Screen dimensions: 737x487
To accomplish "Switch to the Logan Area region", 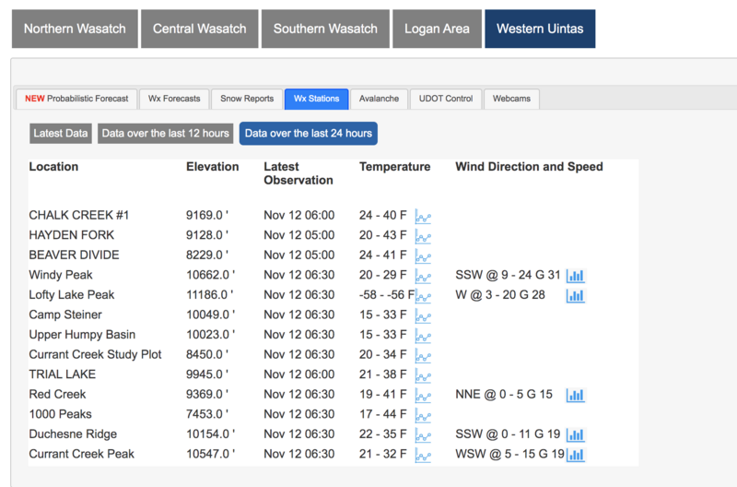I will (437, 29).
